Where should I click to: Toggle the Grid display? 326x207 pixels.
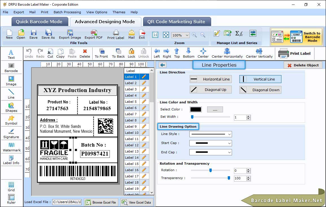pyautogui.click(x=11, y=187)
